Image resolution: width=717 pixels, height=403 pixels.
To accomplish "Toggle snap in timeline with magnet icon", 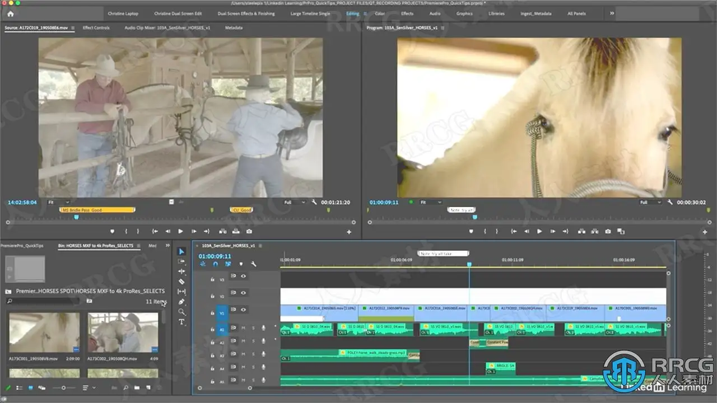I will pyautogui.click(x=216, y=264).
